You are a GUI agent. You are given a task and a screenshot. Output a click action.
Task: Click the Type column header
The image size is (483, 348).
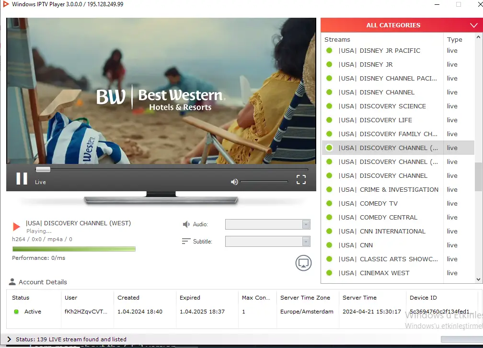click(x=455, y=39)
